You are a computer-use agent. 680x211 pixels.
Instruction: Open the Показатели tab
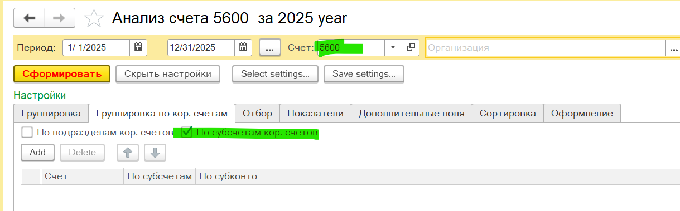pyautogui.click(x=315, y=113)
